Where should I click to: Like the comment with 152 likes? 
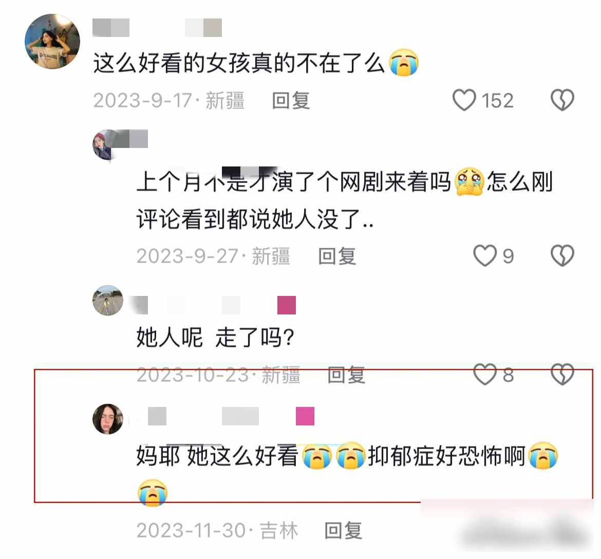[x=464, y=100]
